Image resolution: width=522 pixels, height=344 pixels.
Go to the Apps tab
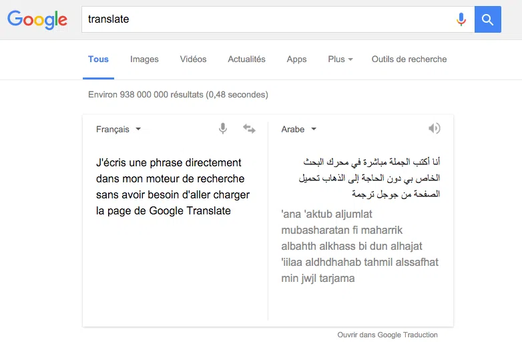[x=296, y=59]
